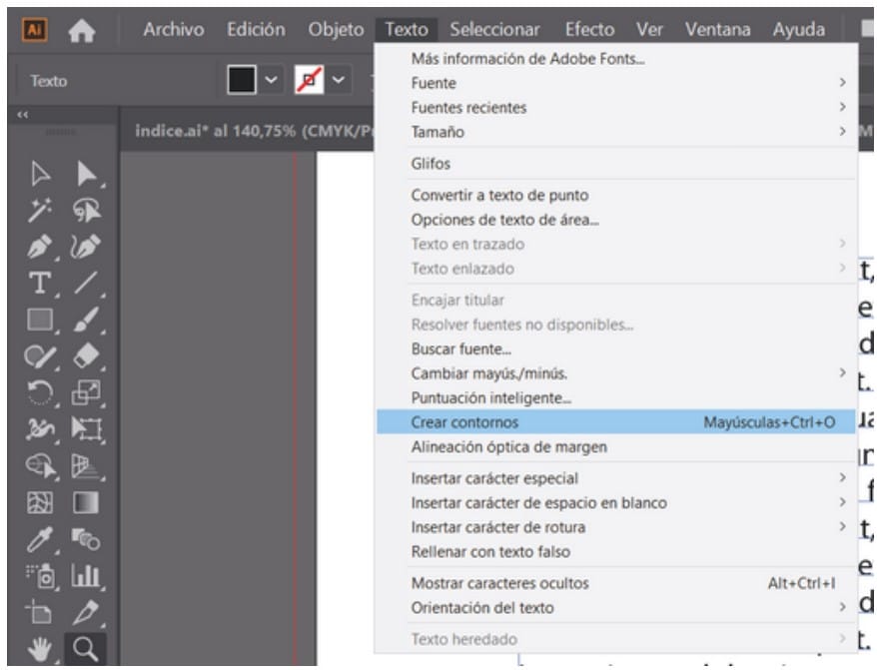Click Glifos menu entry
The height and width of the screenshot is (670, 877).
431,164
